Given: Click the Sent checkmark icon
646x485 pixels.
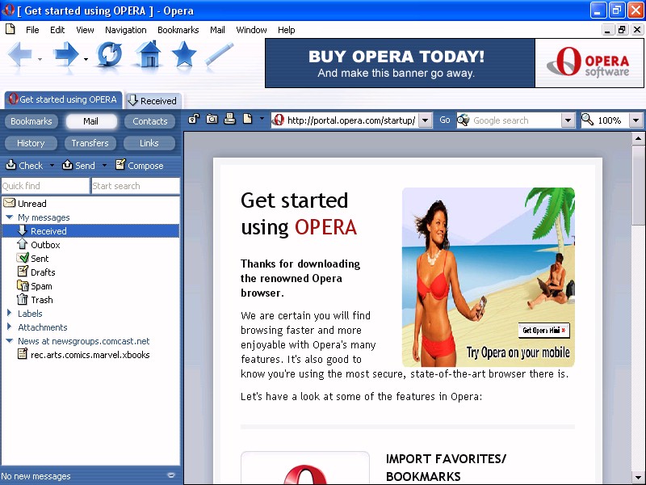Looking at the screenshot, I should pos(23,258).
